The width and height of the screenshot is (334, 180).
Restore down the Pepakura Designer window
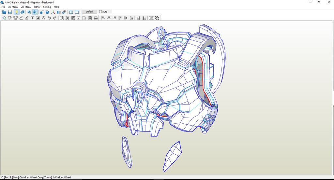point(319,2)
